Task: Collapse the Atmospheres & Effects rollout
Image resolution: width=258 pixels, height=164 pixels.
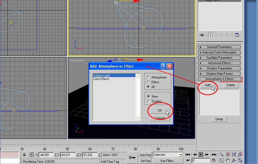Action: click(220, 79)
